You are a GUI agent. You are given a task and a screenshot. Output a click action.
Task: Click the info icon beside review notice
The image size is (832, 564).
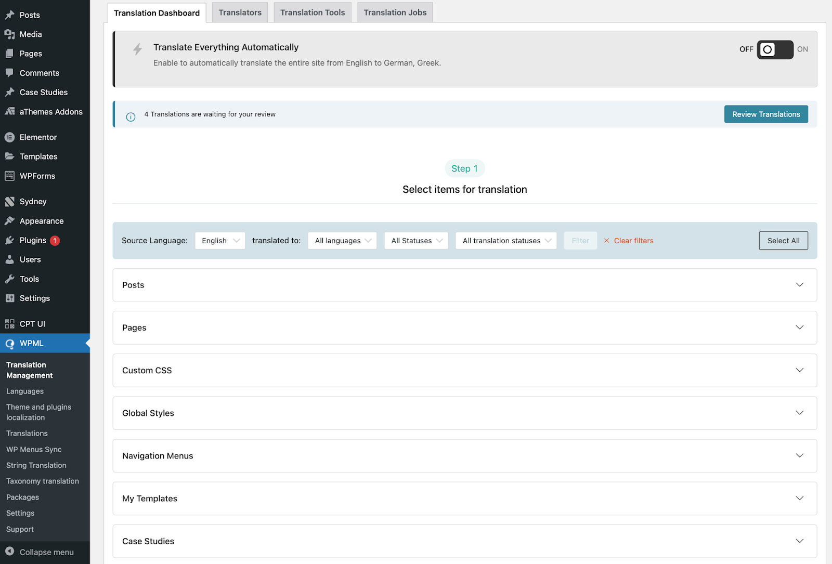pos(131,117)
